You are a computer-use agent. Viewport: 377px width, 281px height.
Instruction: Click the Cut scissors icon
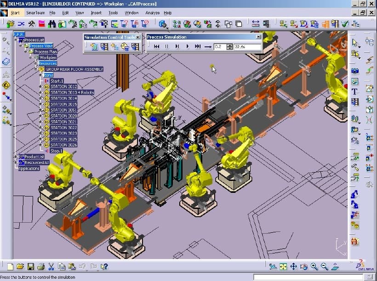click(x=51, y=266)
